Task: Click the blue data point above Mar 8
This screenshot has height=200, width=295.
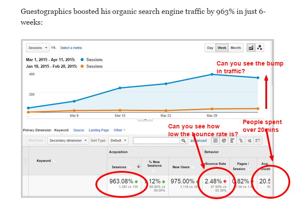Action: 74,101
